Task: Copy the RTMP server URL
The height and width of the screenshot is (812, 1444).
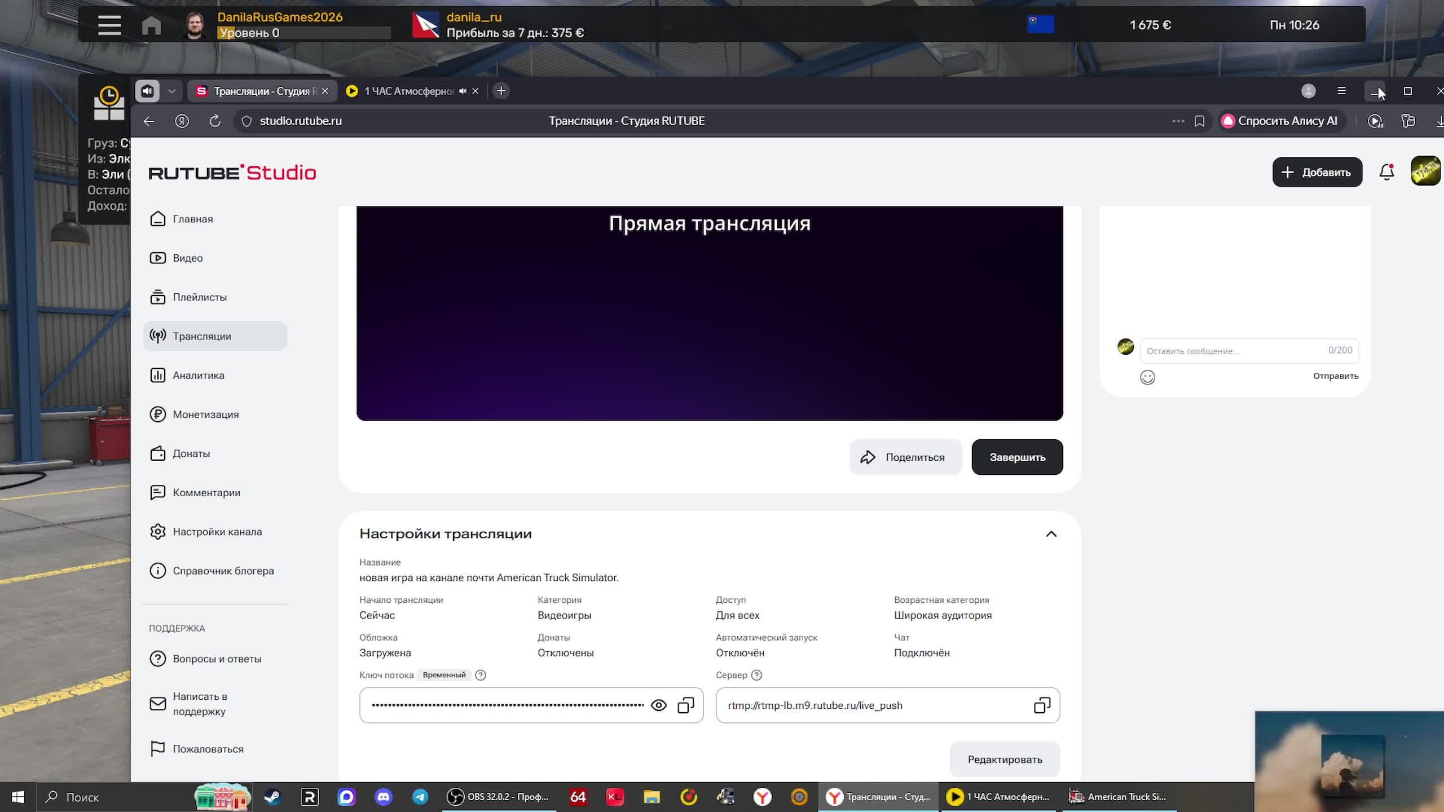Action: pos(1041,705)
